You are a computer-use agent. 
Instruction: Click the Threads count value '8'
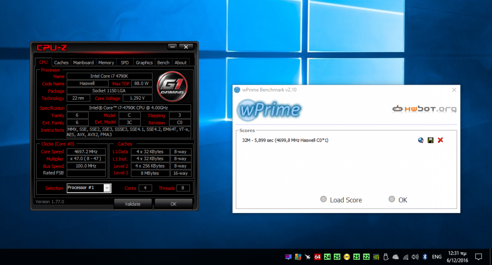pyautogui.click(x=183, y=188)
